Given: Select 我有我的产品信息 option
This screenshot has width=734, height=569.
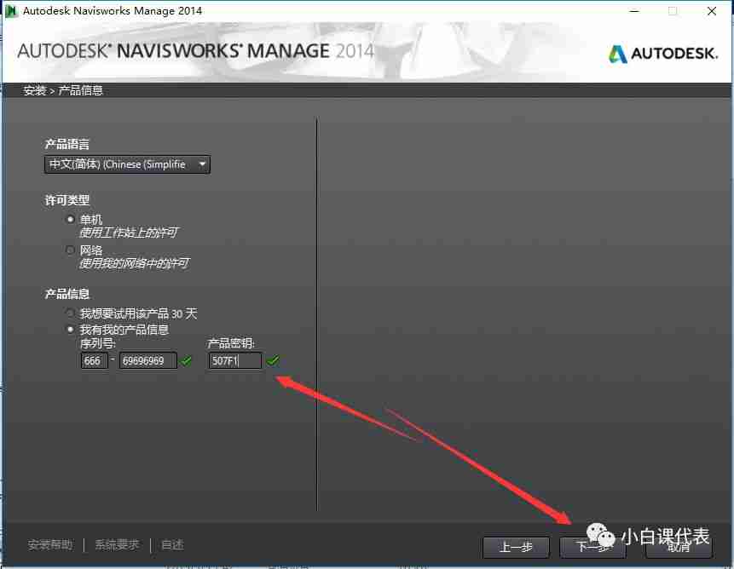Looking at the screenshot, I should click(69, 330).
